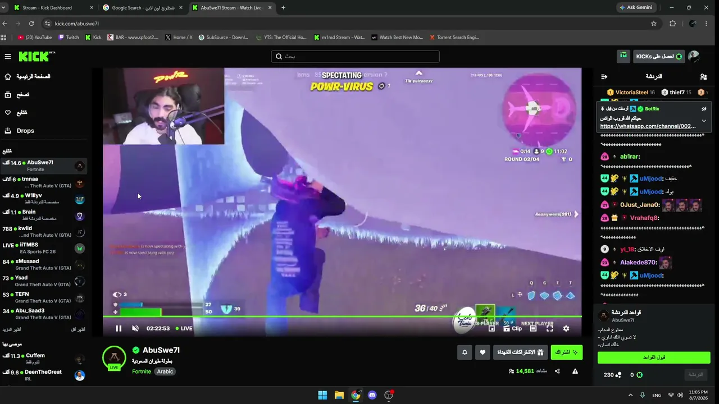Open the YouTube bookmark
719x404 pixels.
[35, 38]
